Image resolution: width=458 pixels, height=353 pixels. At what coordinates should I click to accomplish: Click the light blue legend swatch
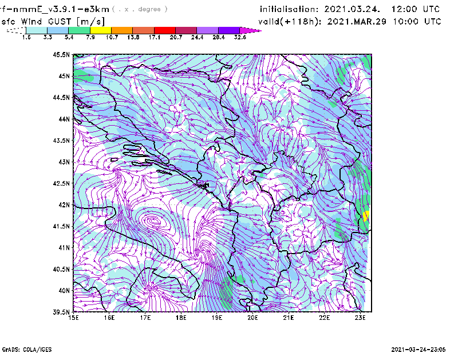coord(58,30)
